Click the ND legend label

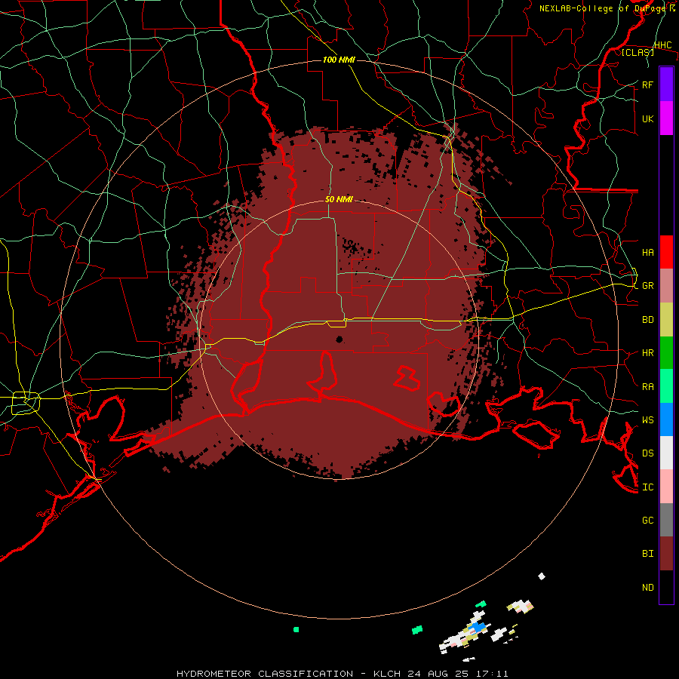648,588
